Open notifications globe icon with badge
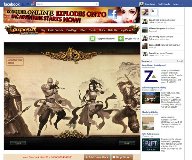This screenshot has height=160, width=192. (x=32, y=4)
